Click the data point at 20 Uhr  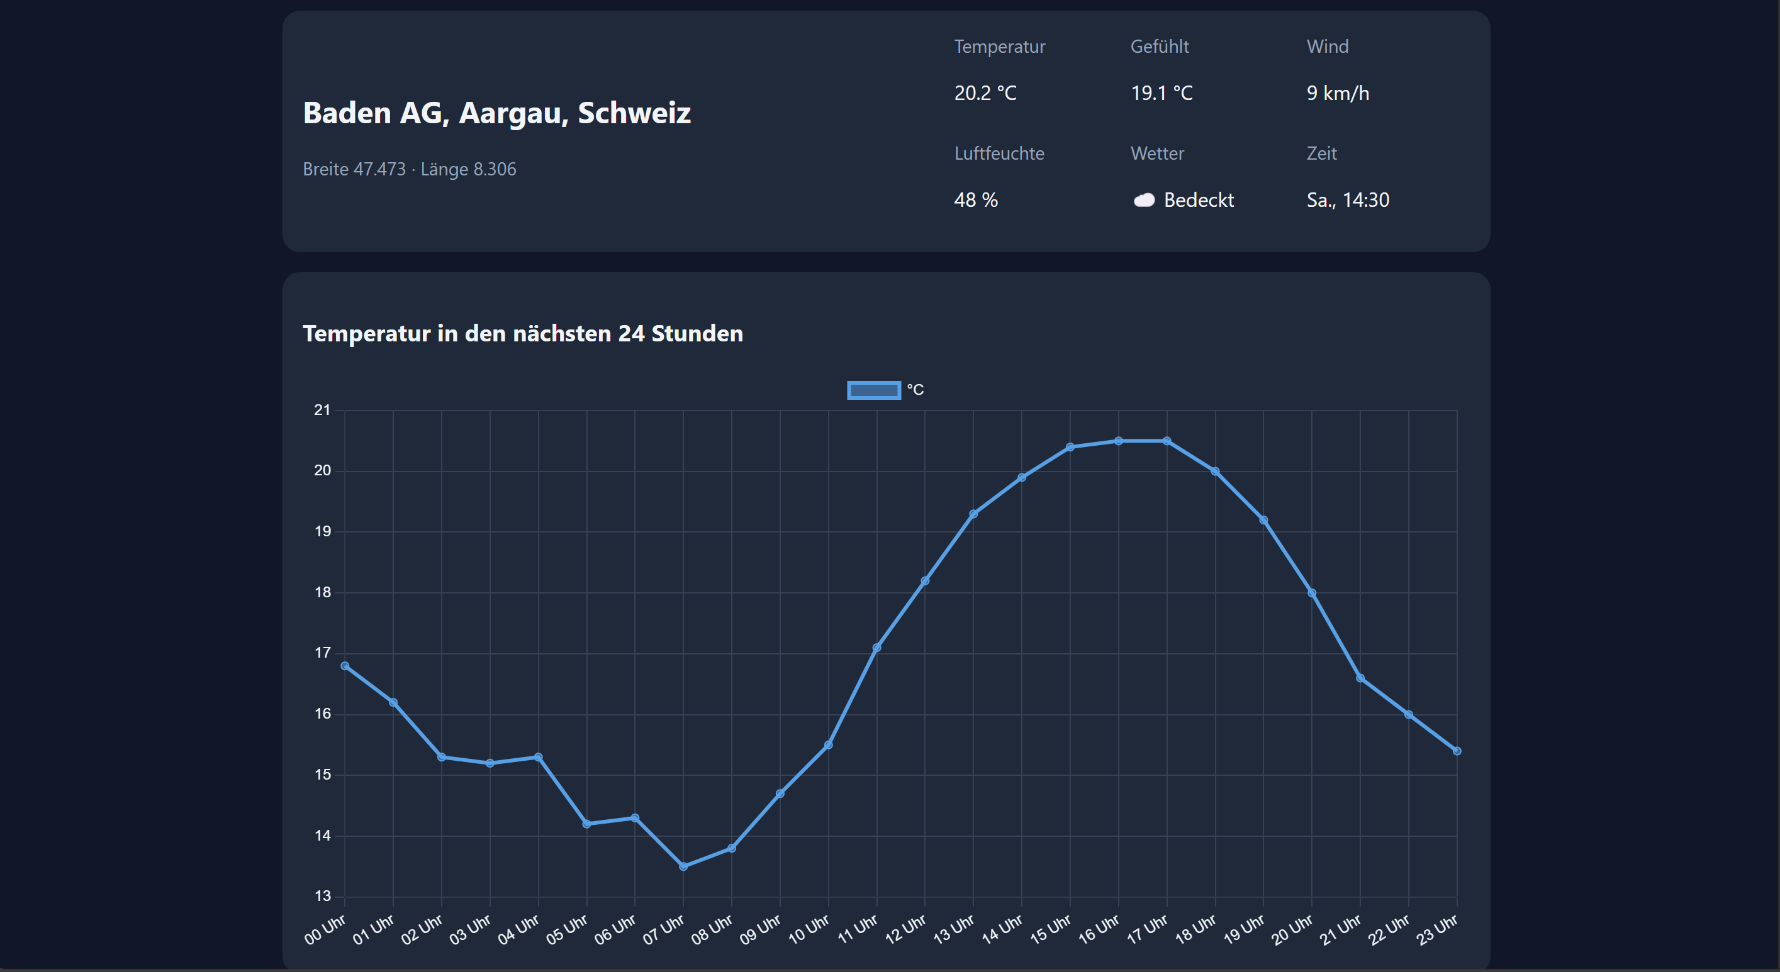tap(1311, 593)
